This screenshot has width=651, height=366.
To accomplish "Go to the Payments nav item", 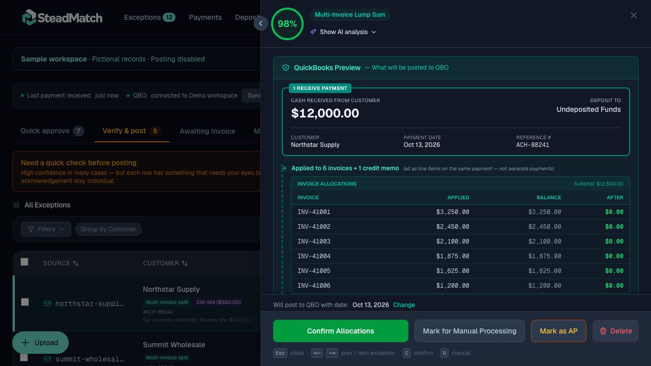I will coord(205,17).
